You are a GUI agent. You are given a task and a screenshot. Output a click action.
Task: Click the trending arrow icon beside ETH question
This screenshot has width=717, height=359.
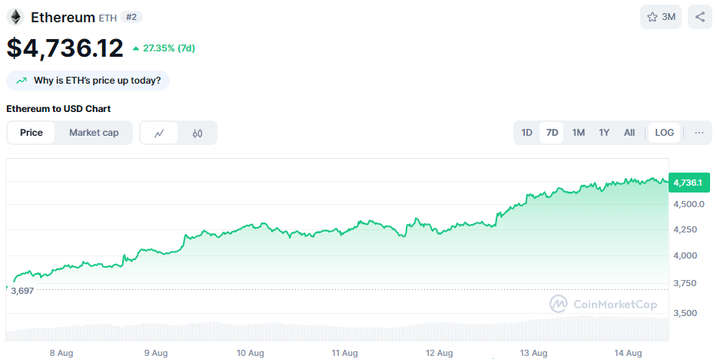[21, 81]
